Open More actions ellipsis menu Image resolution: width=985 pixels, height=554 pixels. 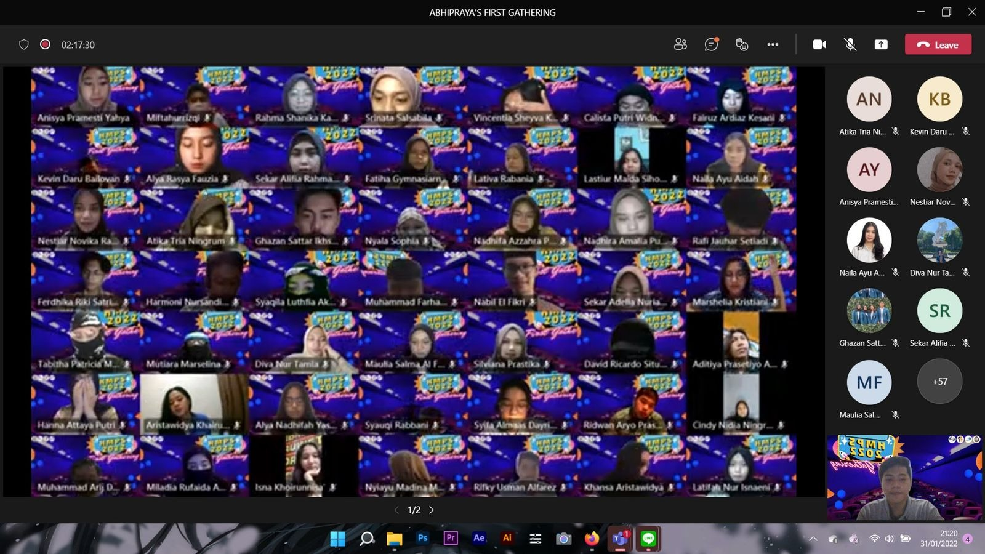pos(773,44)
